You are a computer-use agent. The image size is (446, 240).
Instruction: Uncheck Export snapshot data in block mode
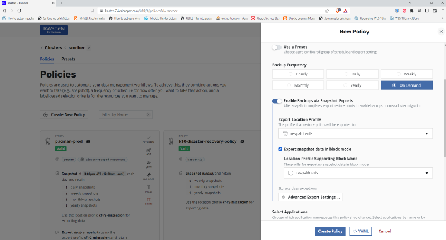click(x=280, y=149)
